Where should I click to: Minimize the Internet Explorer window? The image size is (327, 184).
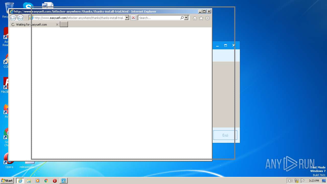click(x=200, y=11)
